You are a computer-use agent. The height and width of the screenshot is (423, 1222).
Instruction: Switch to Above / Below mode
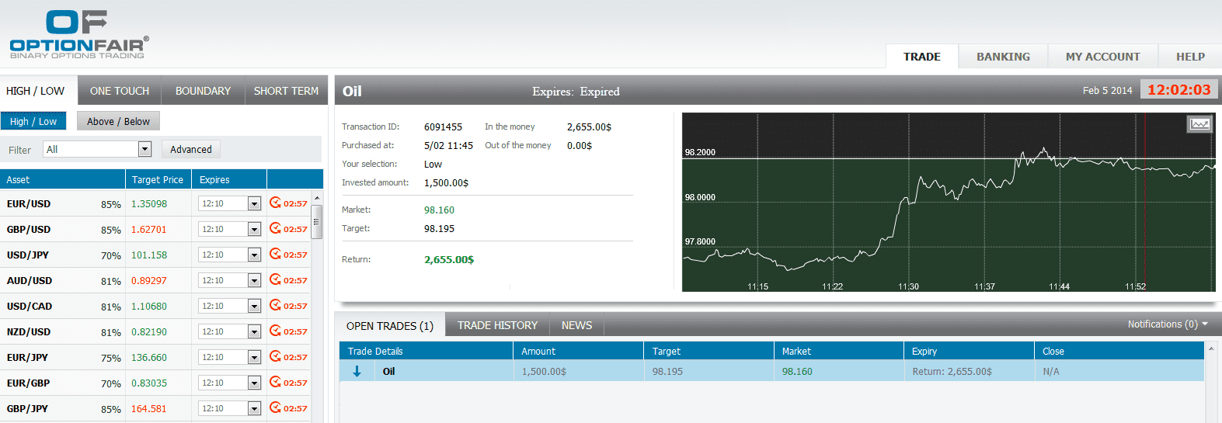(x=118, y=121)
